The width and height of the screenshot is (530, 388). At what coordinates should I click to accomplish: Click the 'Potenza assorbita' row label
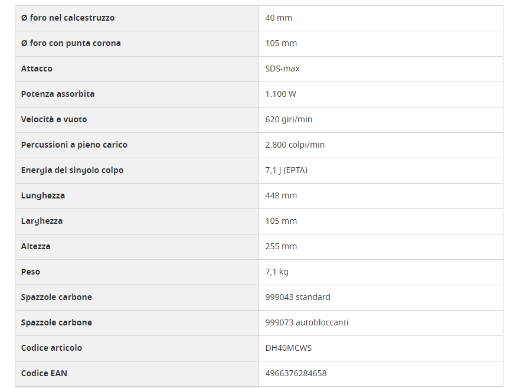[58, 94]
